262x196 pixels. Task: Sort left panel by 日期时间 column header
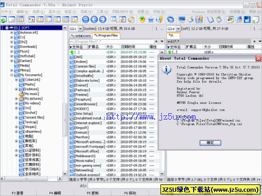pos(134,47)
